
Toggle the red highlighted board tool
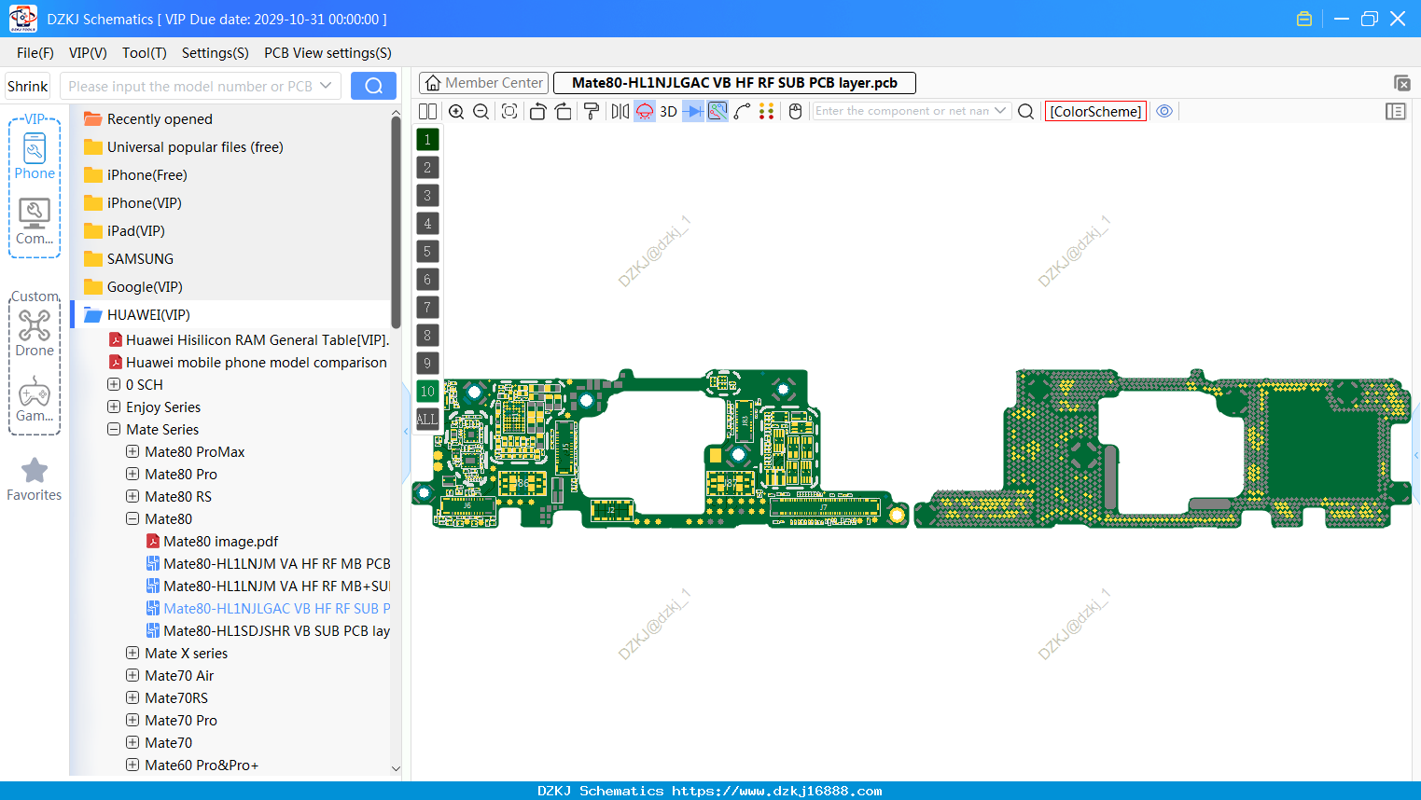tap(645, 111)
